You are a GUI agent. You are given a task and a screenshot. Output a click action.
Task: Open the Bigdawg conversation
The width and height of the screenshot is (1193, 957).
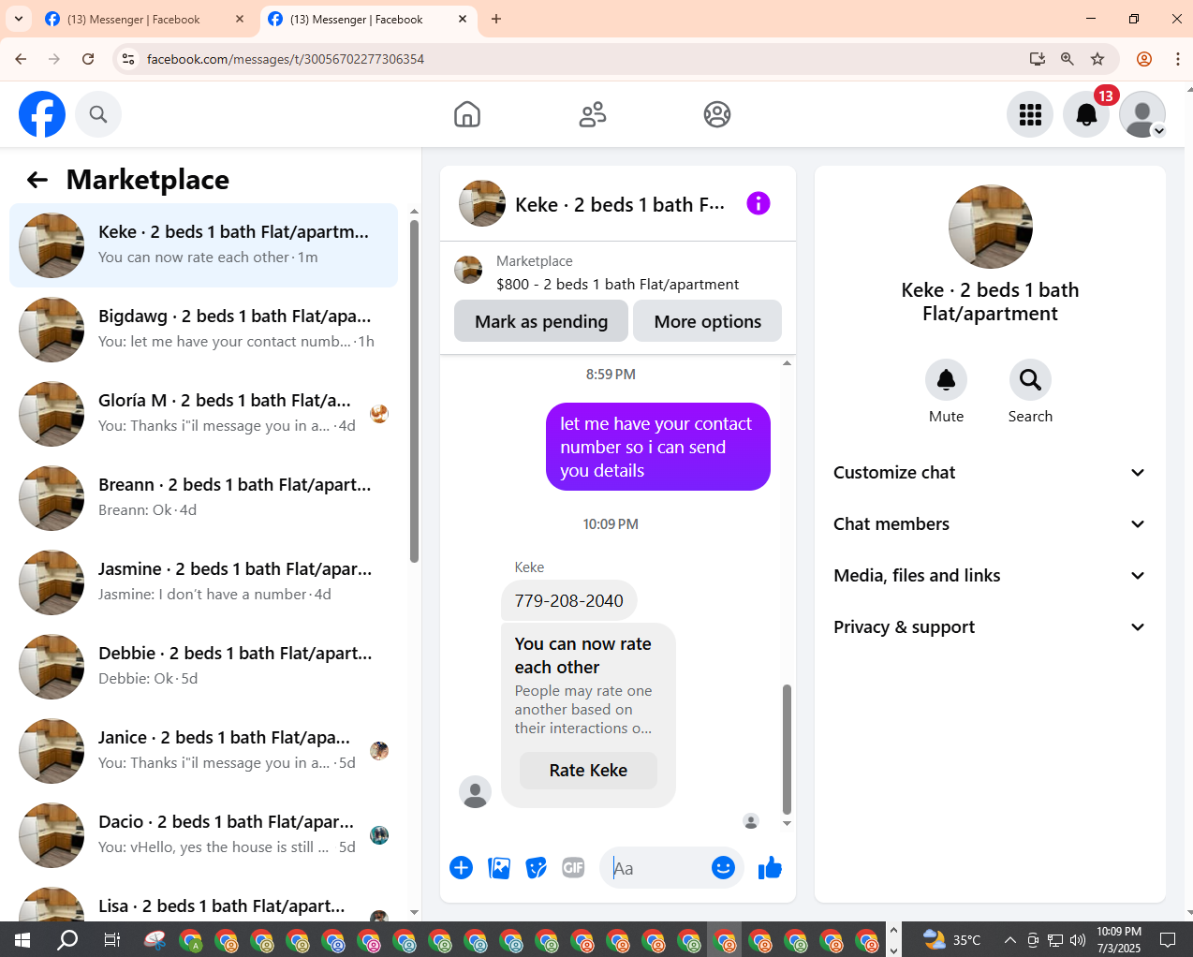203,330
